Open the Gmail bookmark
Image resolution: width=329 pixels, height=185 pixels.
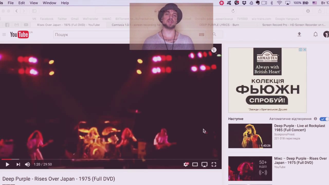click(75, 19)
